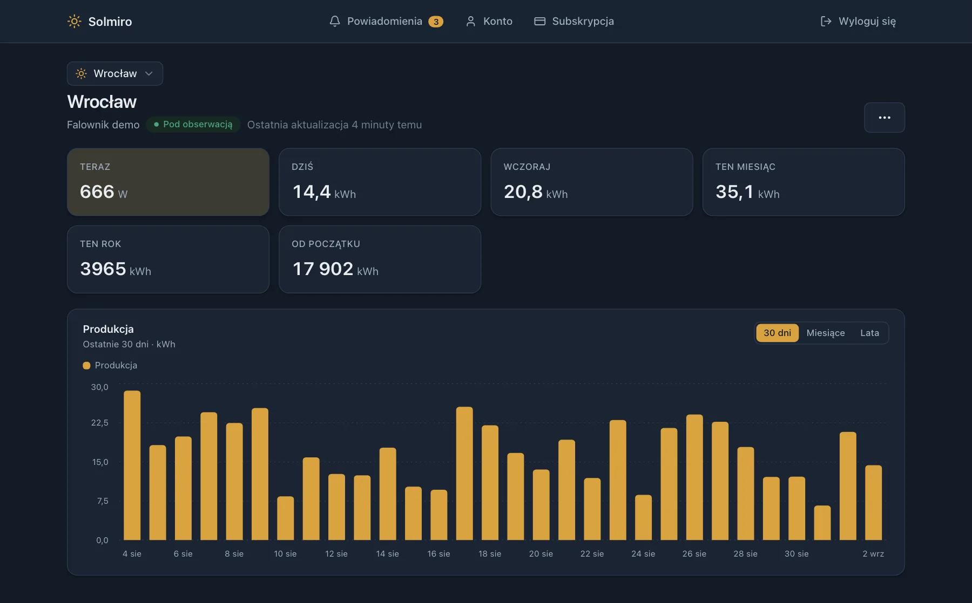This screenshot has height=603, width=972.
Task: Click the 16 sie x-axis label
Action: pyautogui.click(x=438, y=553)
